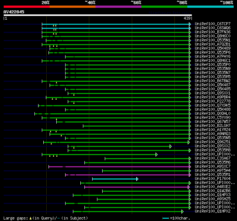The image size is (237, 221).
Task: Click the UniRef100_Q8H6C1 text
Action: 213,61
